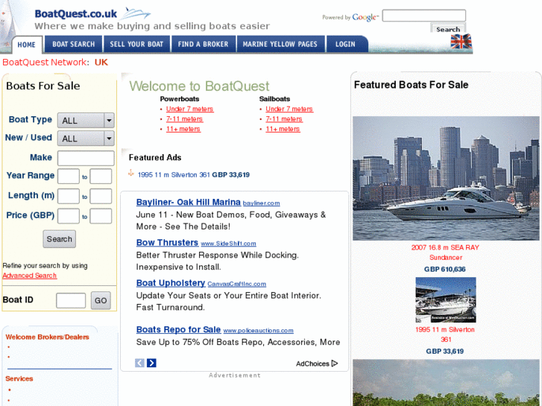Click the Year Range start field

click(69, 177)
